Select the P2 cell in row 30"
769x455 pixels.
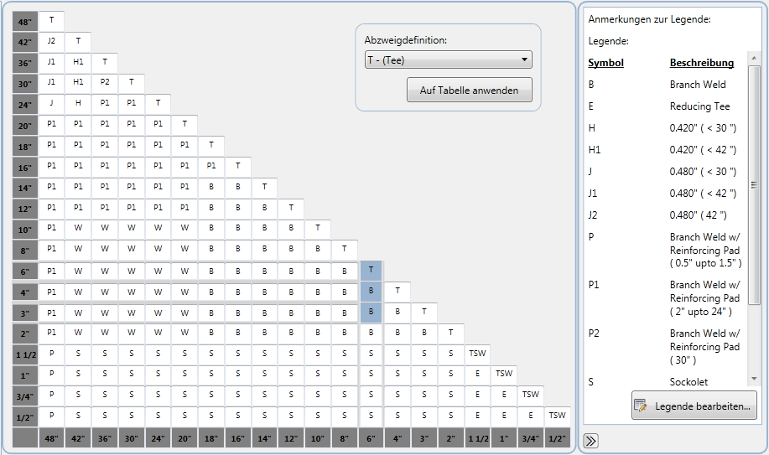(x=105, y=82)
